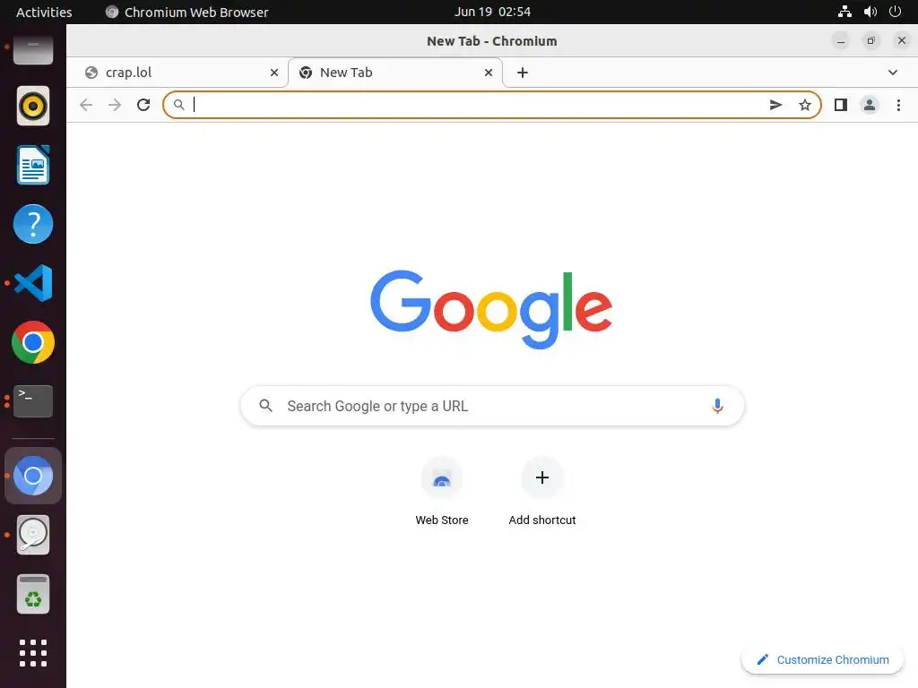Click the share page arrow icon
The image size is (918, 688).
click(775, 105)
